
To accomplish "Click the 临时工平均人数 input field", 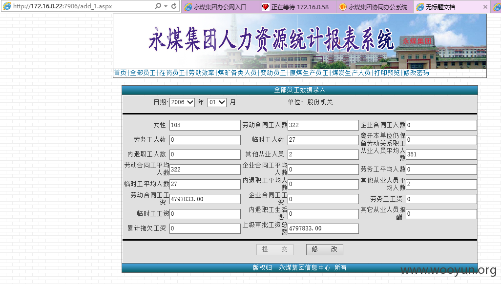I will (x=205, y=184).
